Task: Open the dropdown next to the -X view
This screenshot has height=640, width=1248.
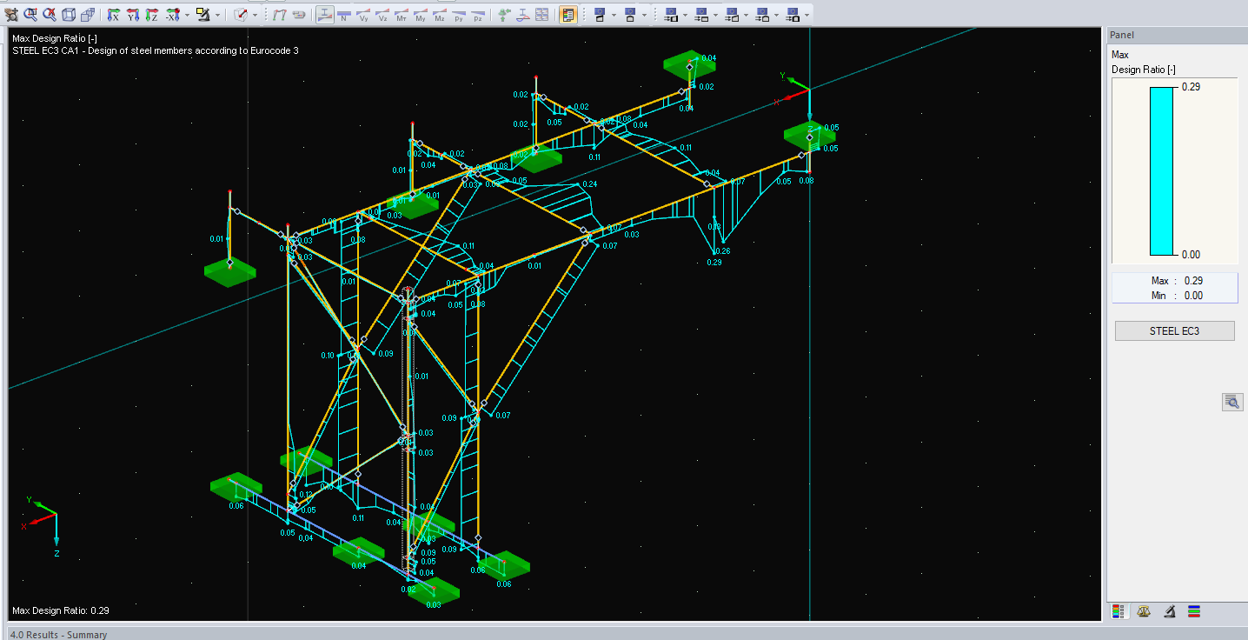Action: [x=187, y=14]
